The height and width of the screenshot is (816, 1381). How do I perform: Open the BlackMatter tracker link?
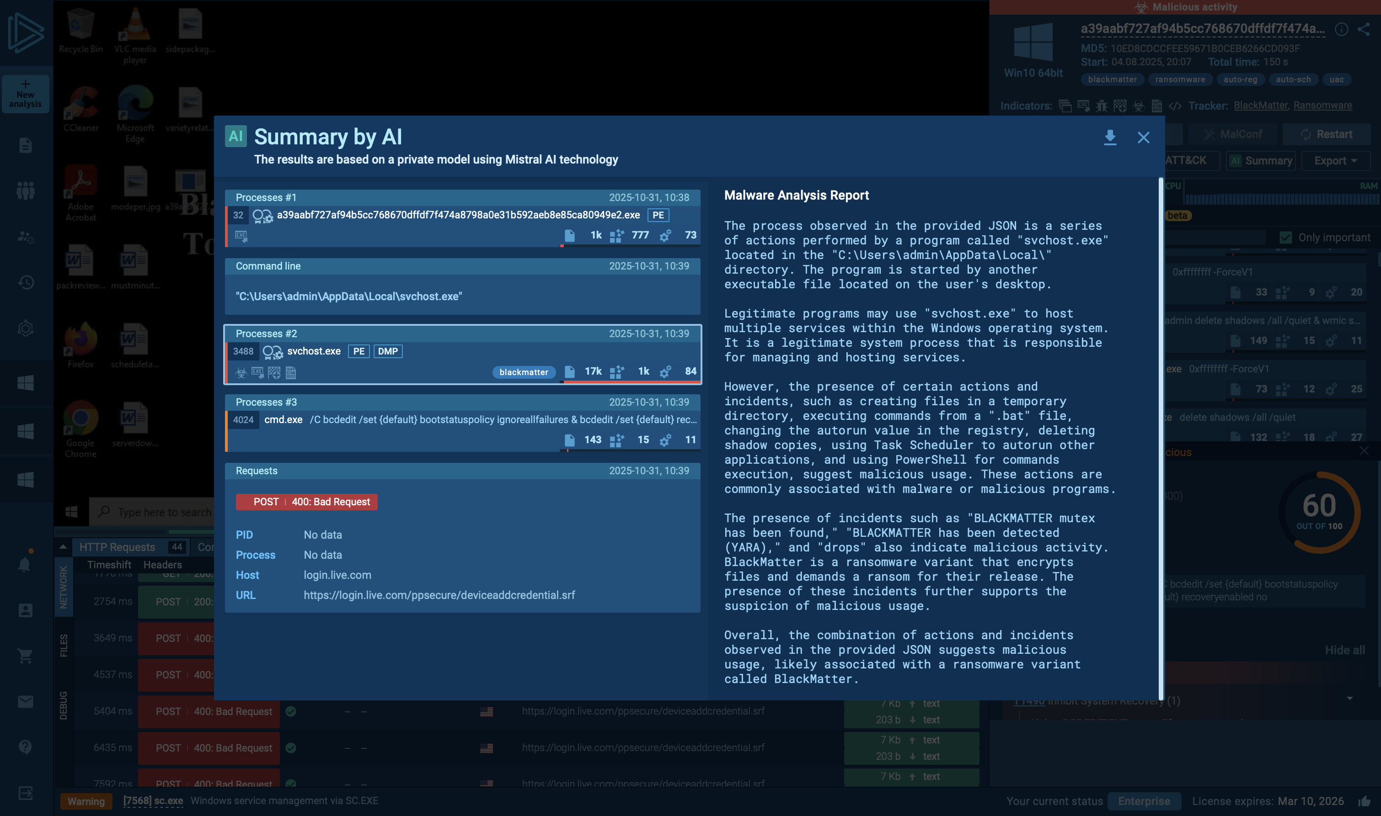(x=1260, y=106)
